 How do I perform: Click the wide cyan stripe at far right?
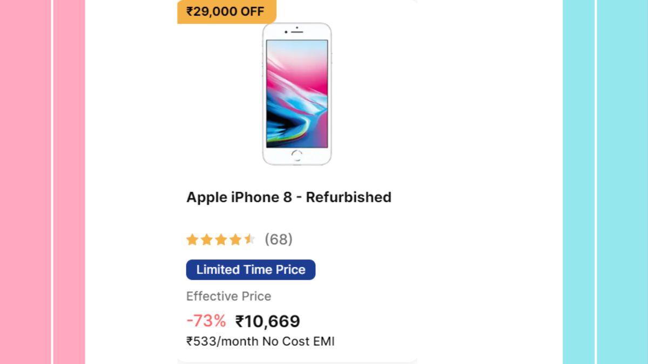coord(623,182)
